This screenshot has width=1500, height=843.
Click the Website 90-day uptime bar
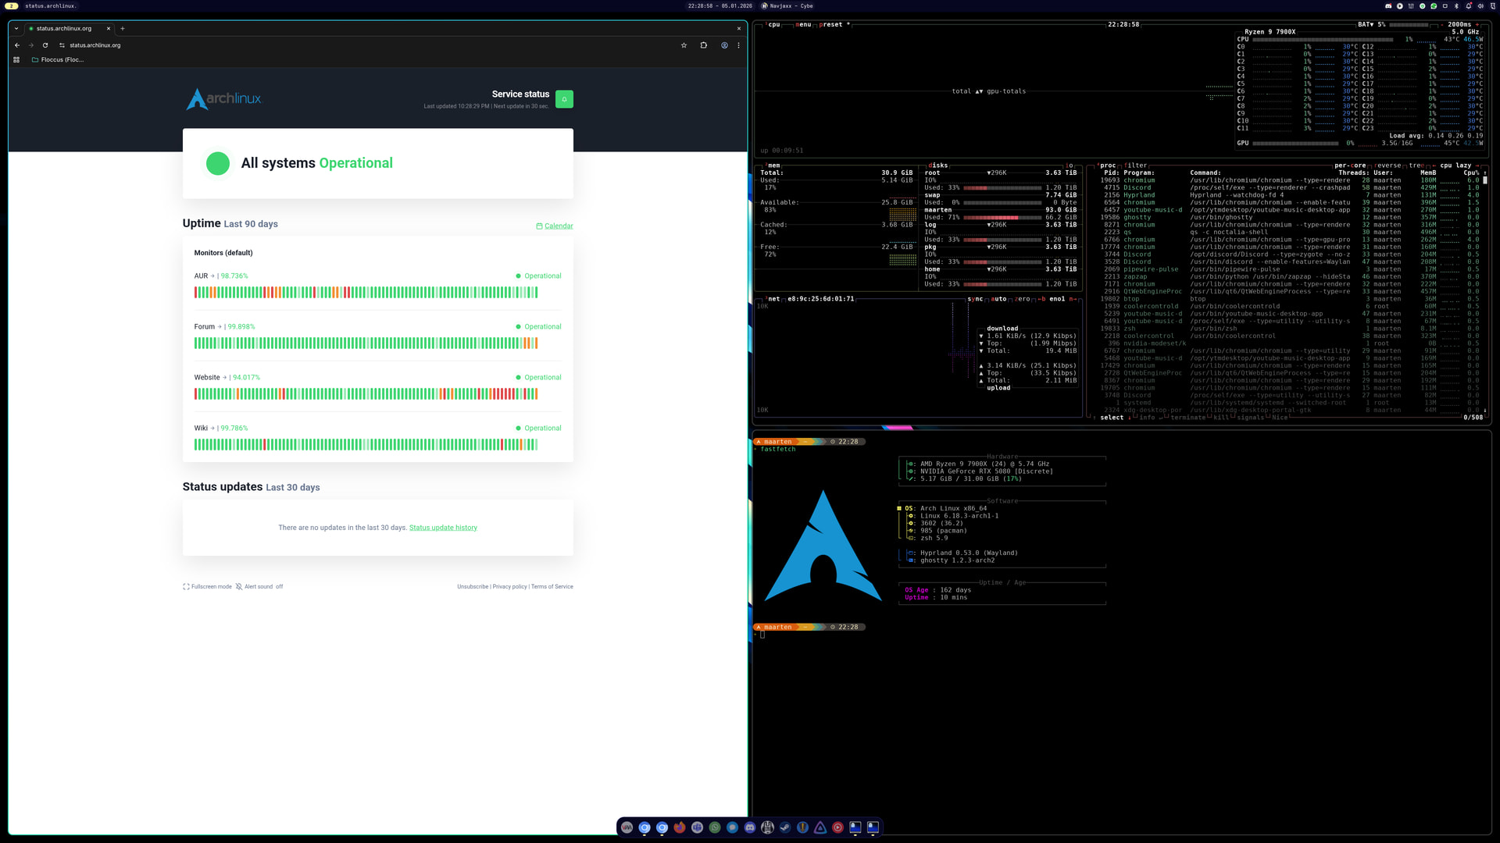pos(366,394)
